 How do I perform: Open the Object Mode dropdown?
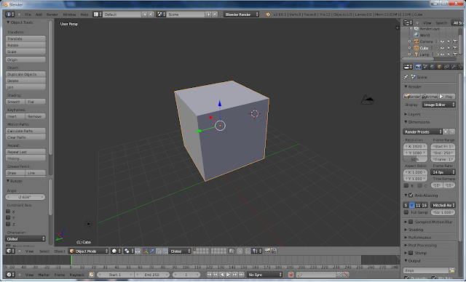click(89, 251)
